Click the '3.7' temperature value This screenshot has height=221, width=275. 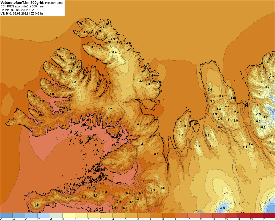(x=110, y=109)
